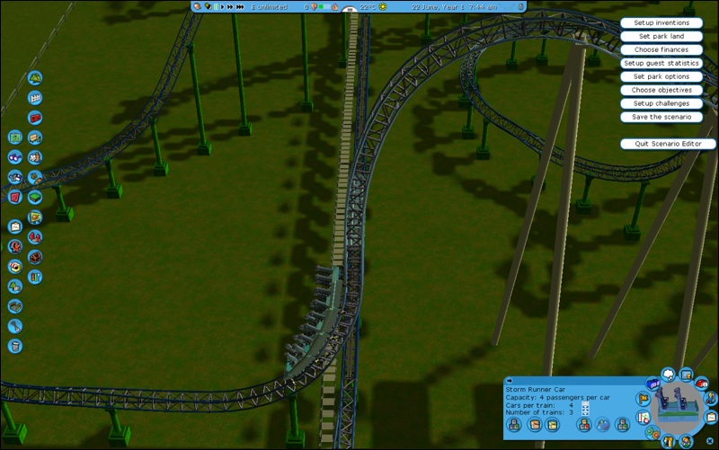This screenshot has width=719, height=450.
Task: Open the graph chart icon on ride panel
Action: tap(643, 418)
